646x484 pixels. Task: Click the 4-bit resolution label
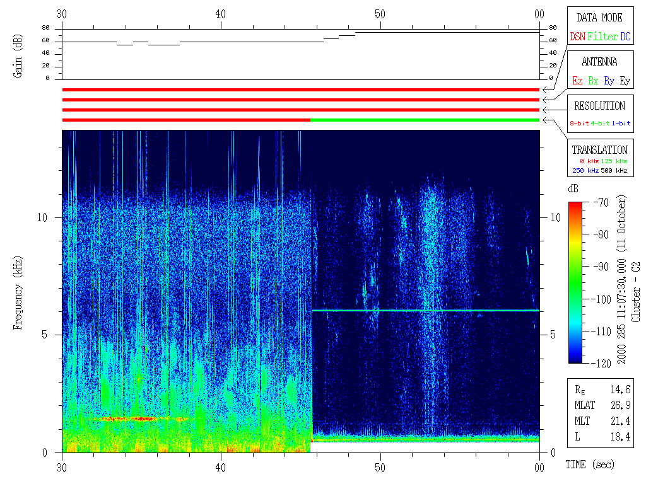tap(601, 124)
